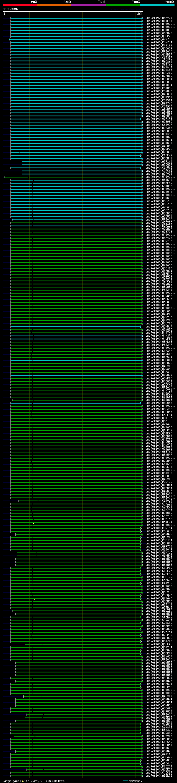Click hit label UniRef100_Q3HRZ6
The image size is (177, 783).
click(x=159, y=36)
